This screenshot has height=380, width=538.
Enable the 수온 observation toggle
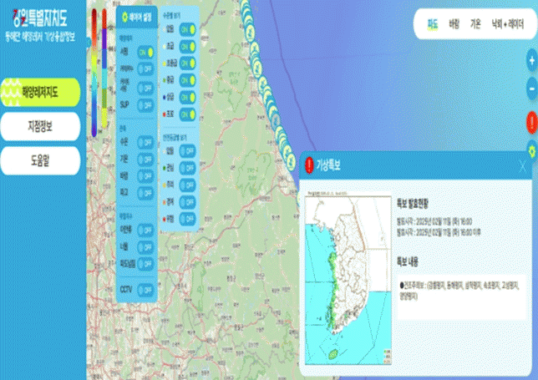(x=145, y=142)
